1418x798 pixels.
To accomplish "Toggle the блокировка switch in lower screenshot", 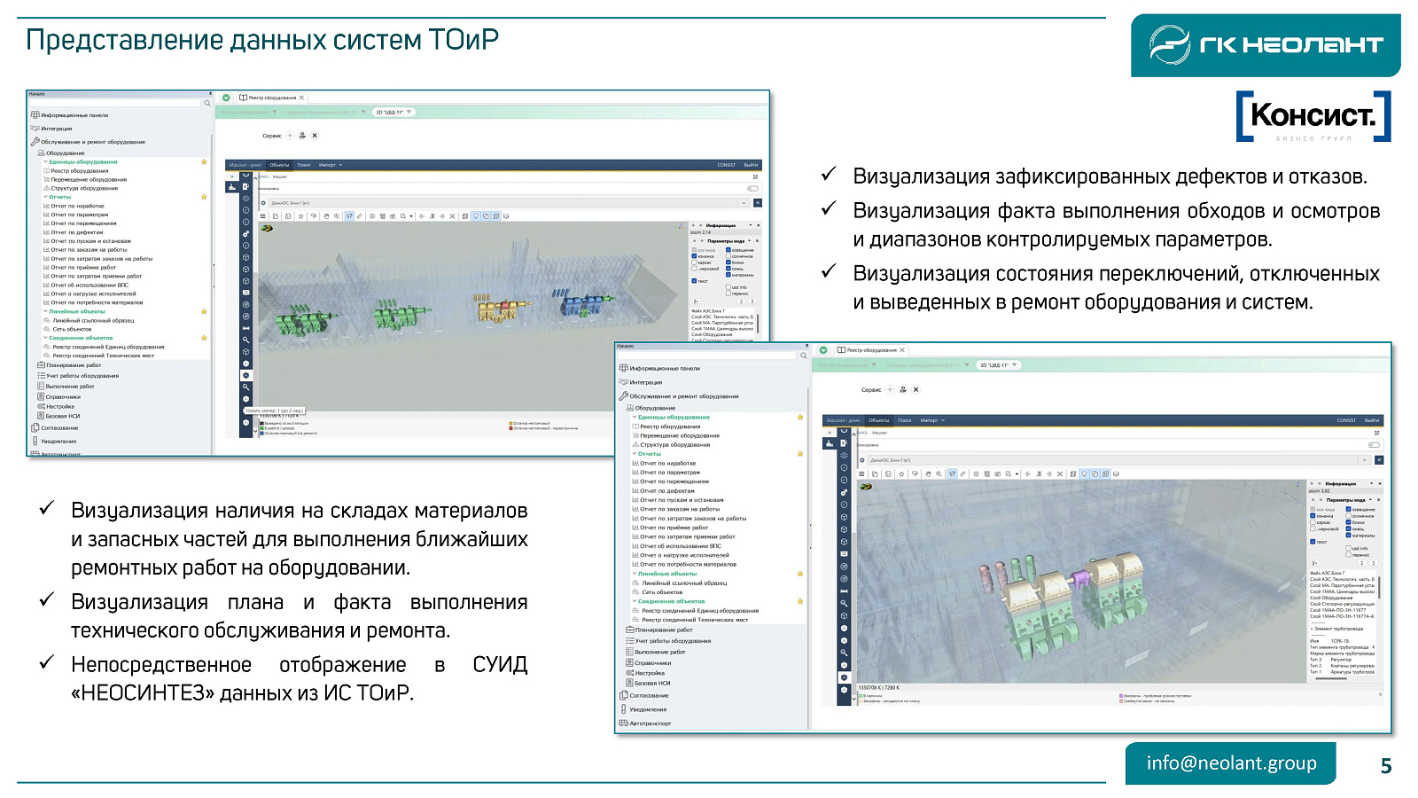I will point(1374,445).
